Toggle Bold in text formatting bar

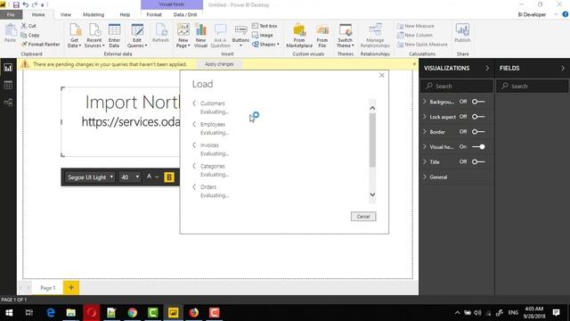169,177
